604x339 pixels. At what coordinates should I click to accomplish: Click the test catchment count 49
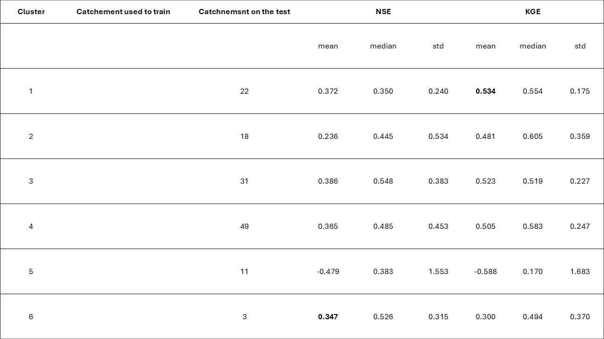[x=244, y=226]
